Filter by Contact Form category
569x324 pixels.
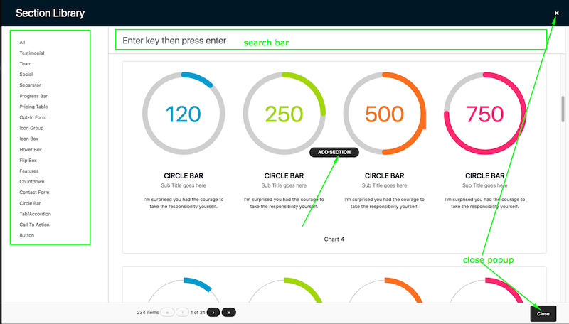click(x=34, y=193)
